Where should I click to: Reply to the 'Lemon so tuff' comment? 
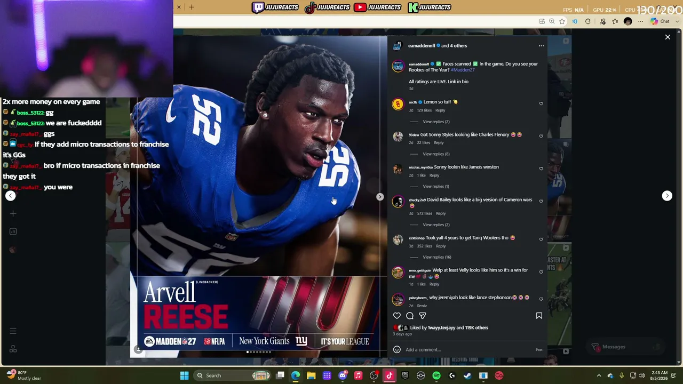tap(440, 110)
